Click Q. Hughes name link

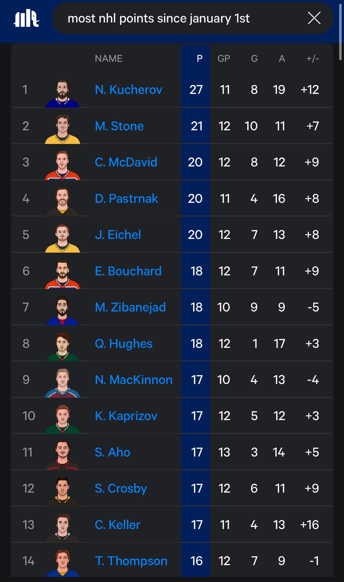pyautogui.click(x=124, y=344)
